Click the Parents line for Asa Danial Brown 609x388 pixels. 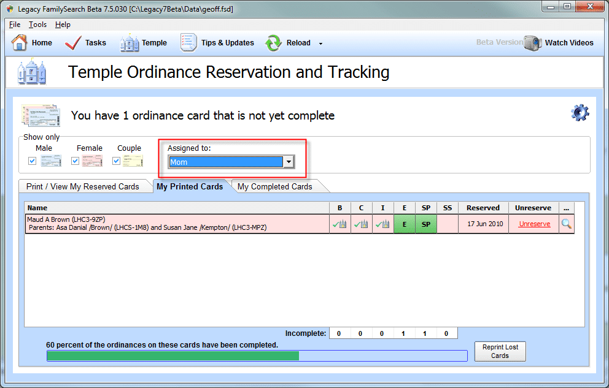[x=147, y=227]
